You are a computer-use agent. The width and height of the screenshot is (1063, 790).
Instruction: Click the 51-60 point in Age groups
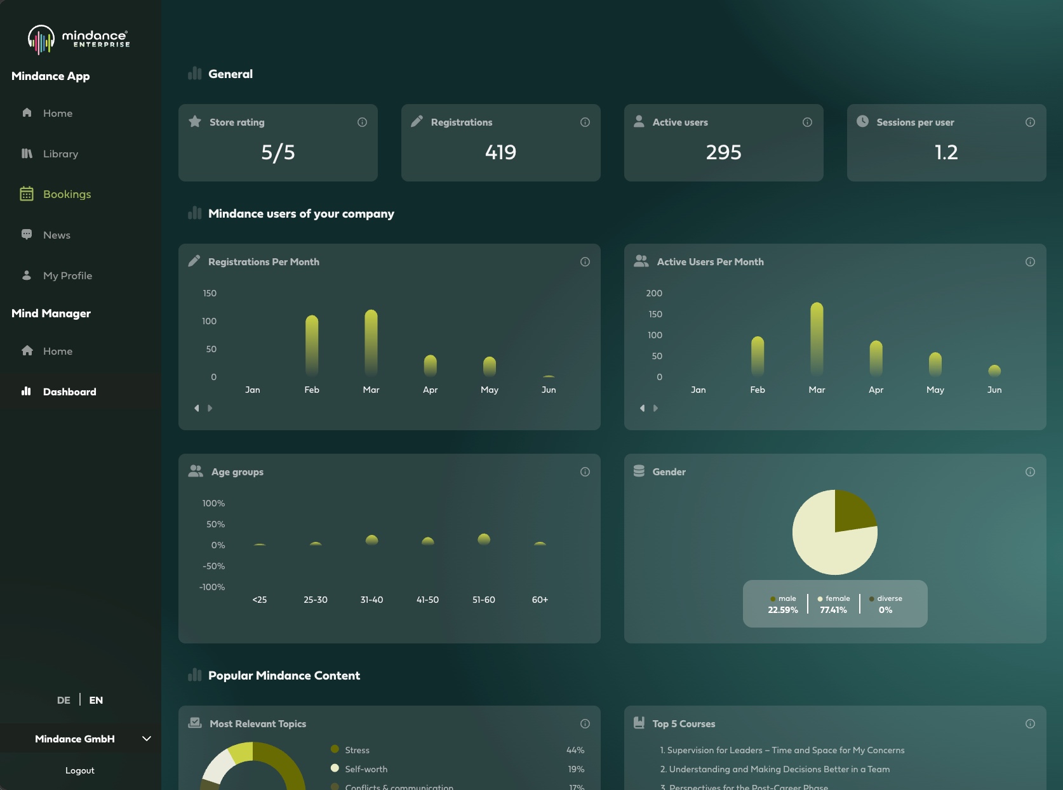(484, 539)
